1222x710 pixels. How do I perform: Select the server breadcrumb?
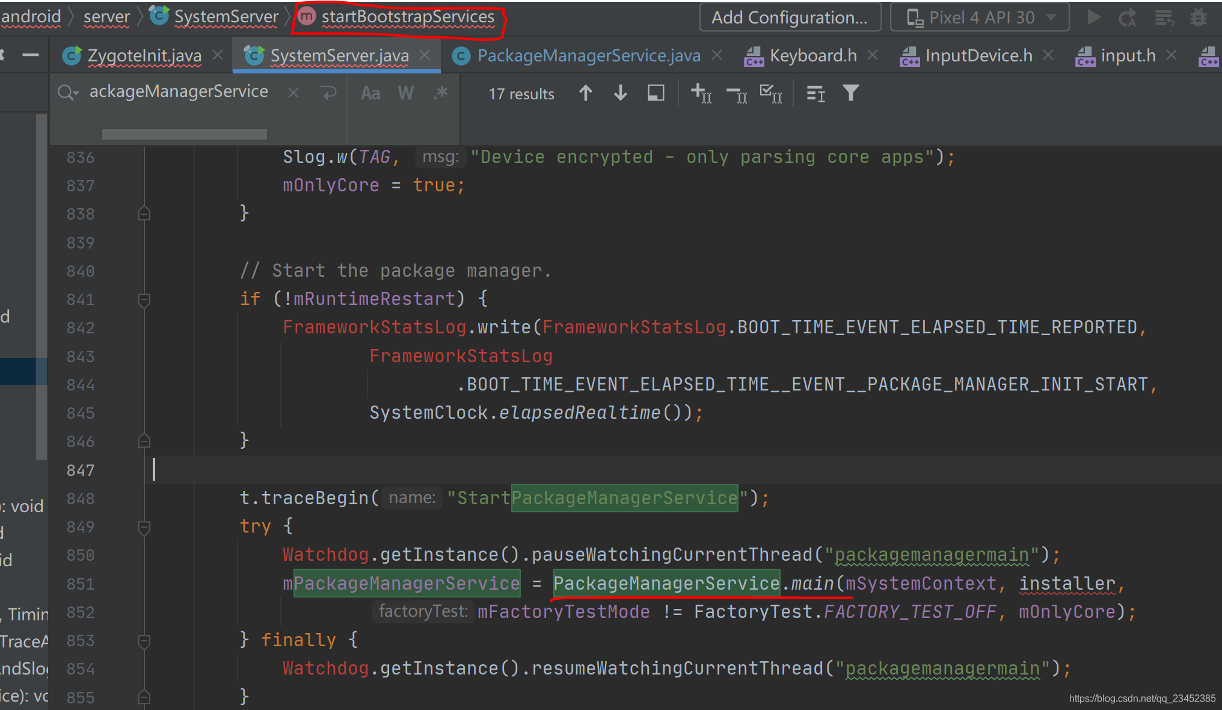coord(106,17)
